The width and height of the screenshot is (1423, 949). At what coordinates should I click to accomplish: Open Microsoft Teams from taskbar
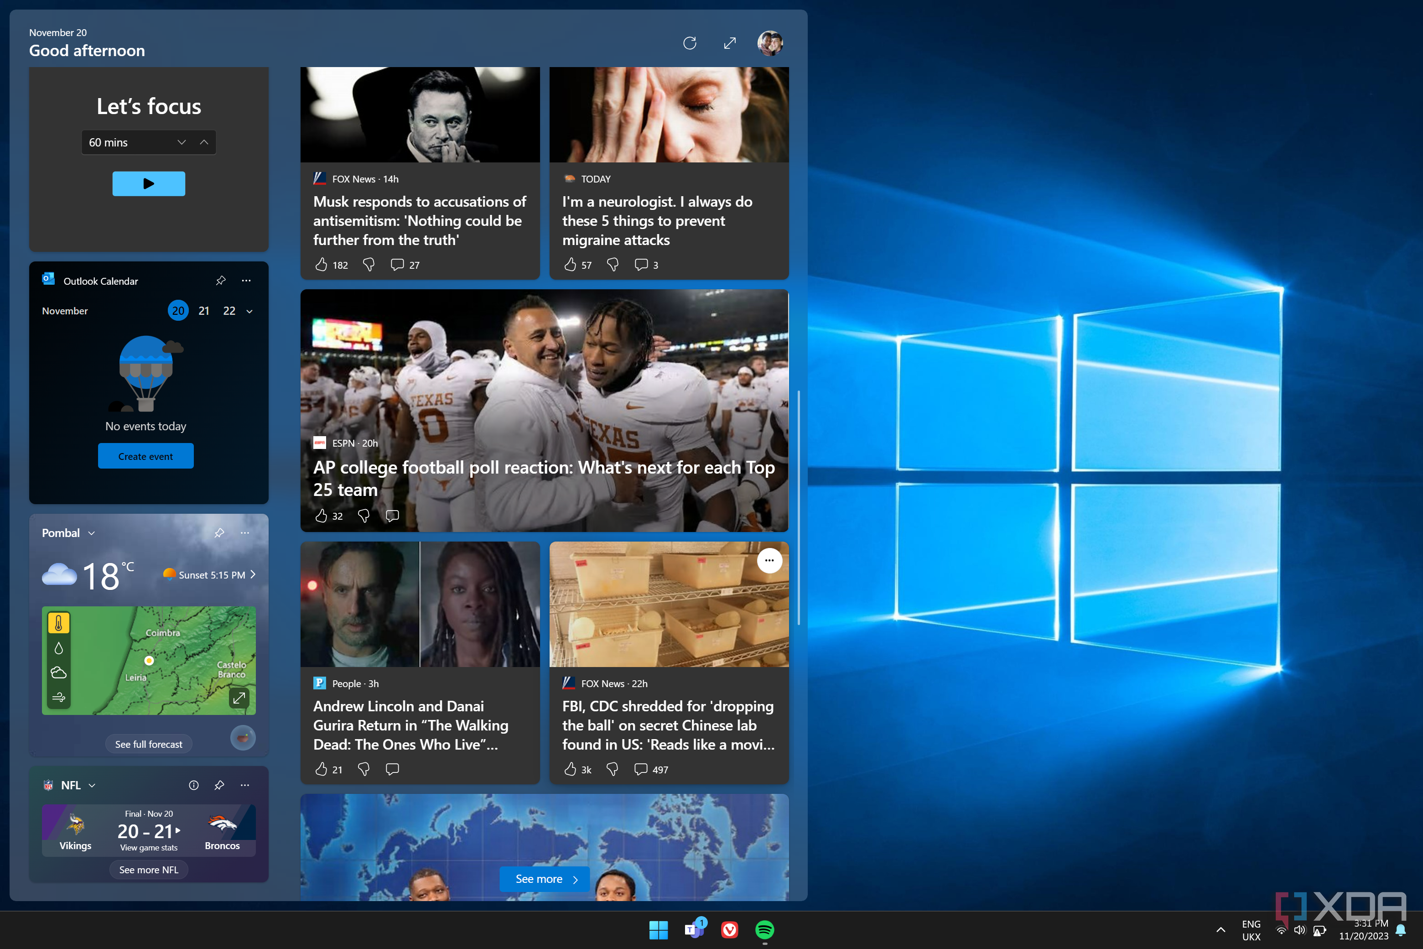(694, 930)
